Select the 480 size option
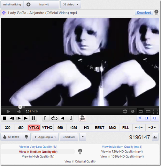This screenshot has width=161, height=166. coord(21,128)
